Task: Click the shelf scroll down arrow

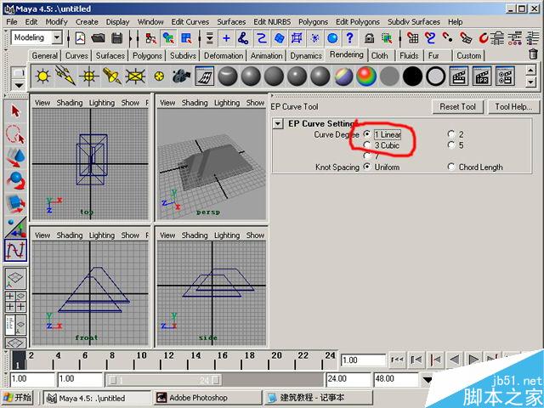Action: (530, 83)
